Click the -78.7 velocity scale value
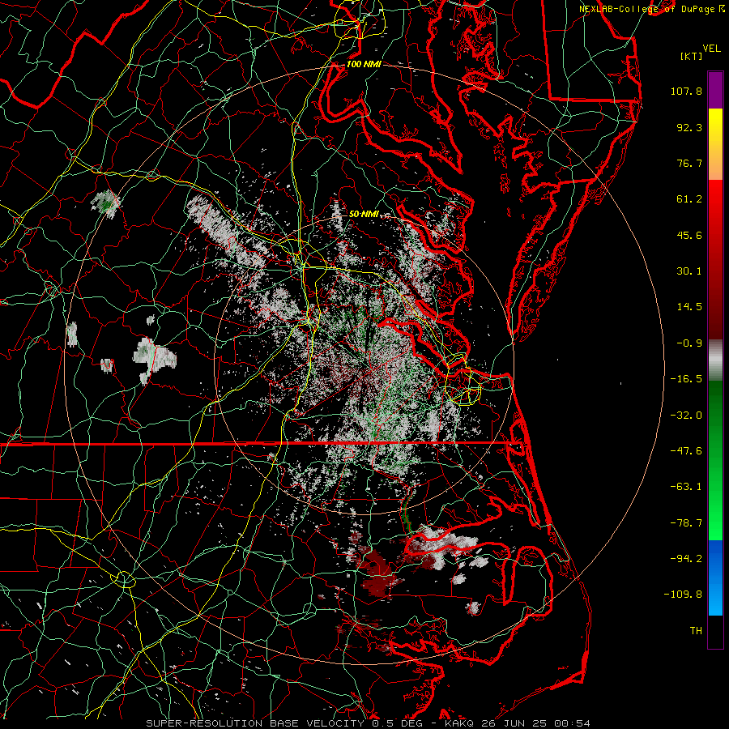Viewport: 729px width, 729px height. pyautogui.click(x=686, y=523)
